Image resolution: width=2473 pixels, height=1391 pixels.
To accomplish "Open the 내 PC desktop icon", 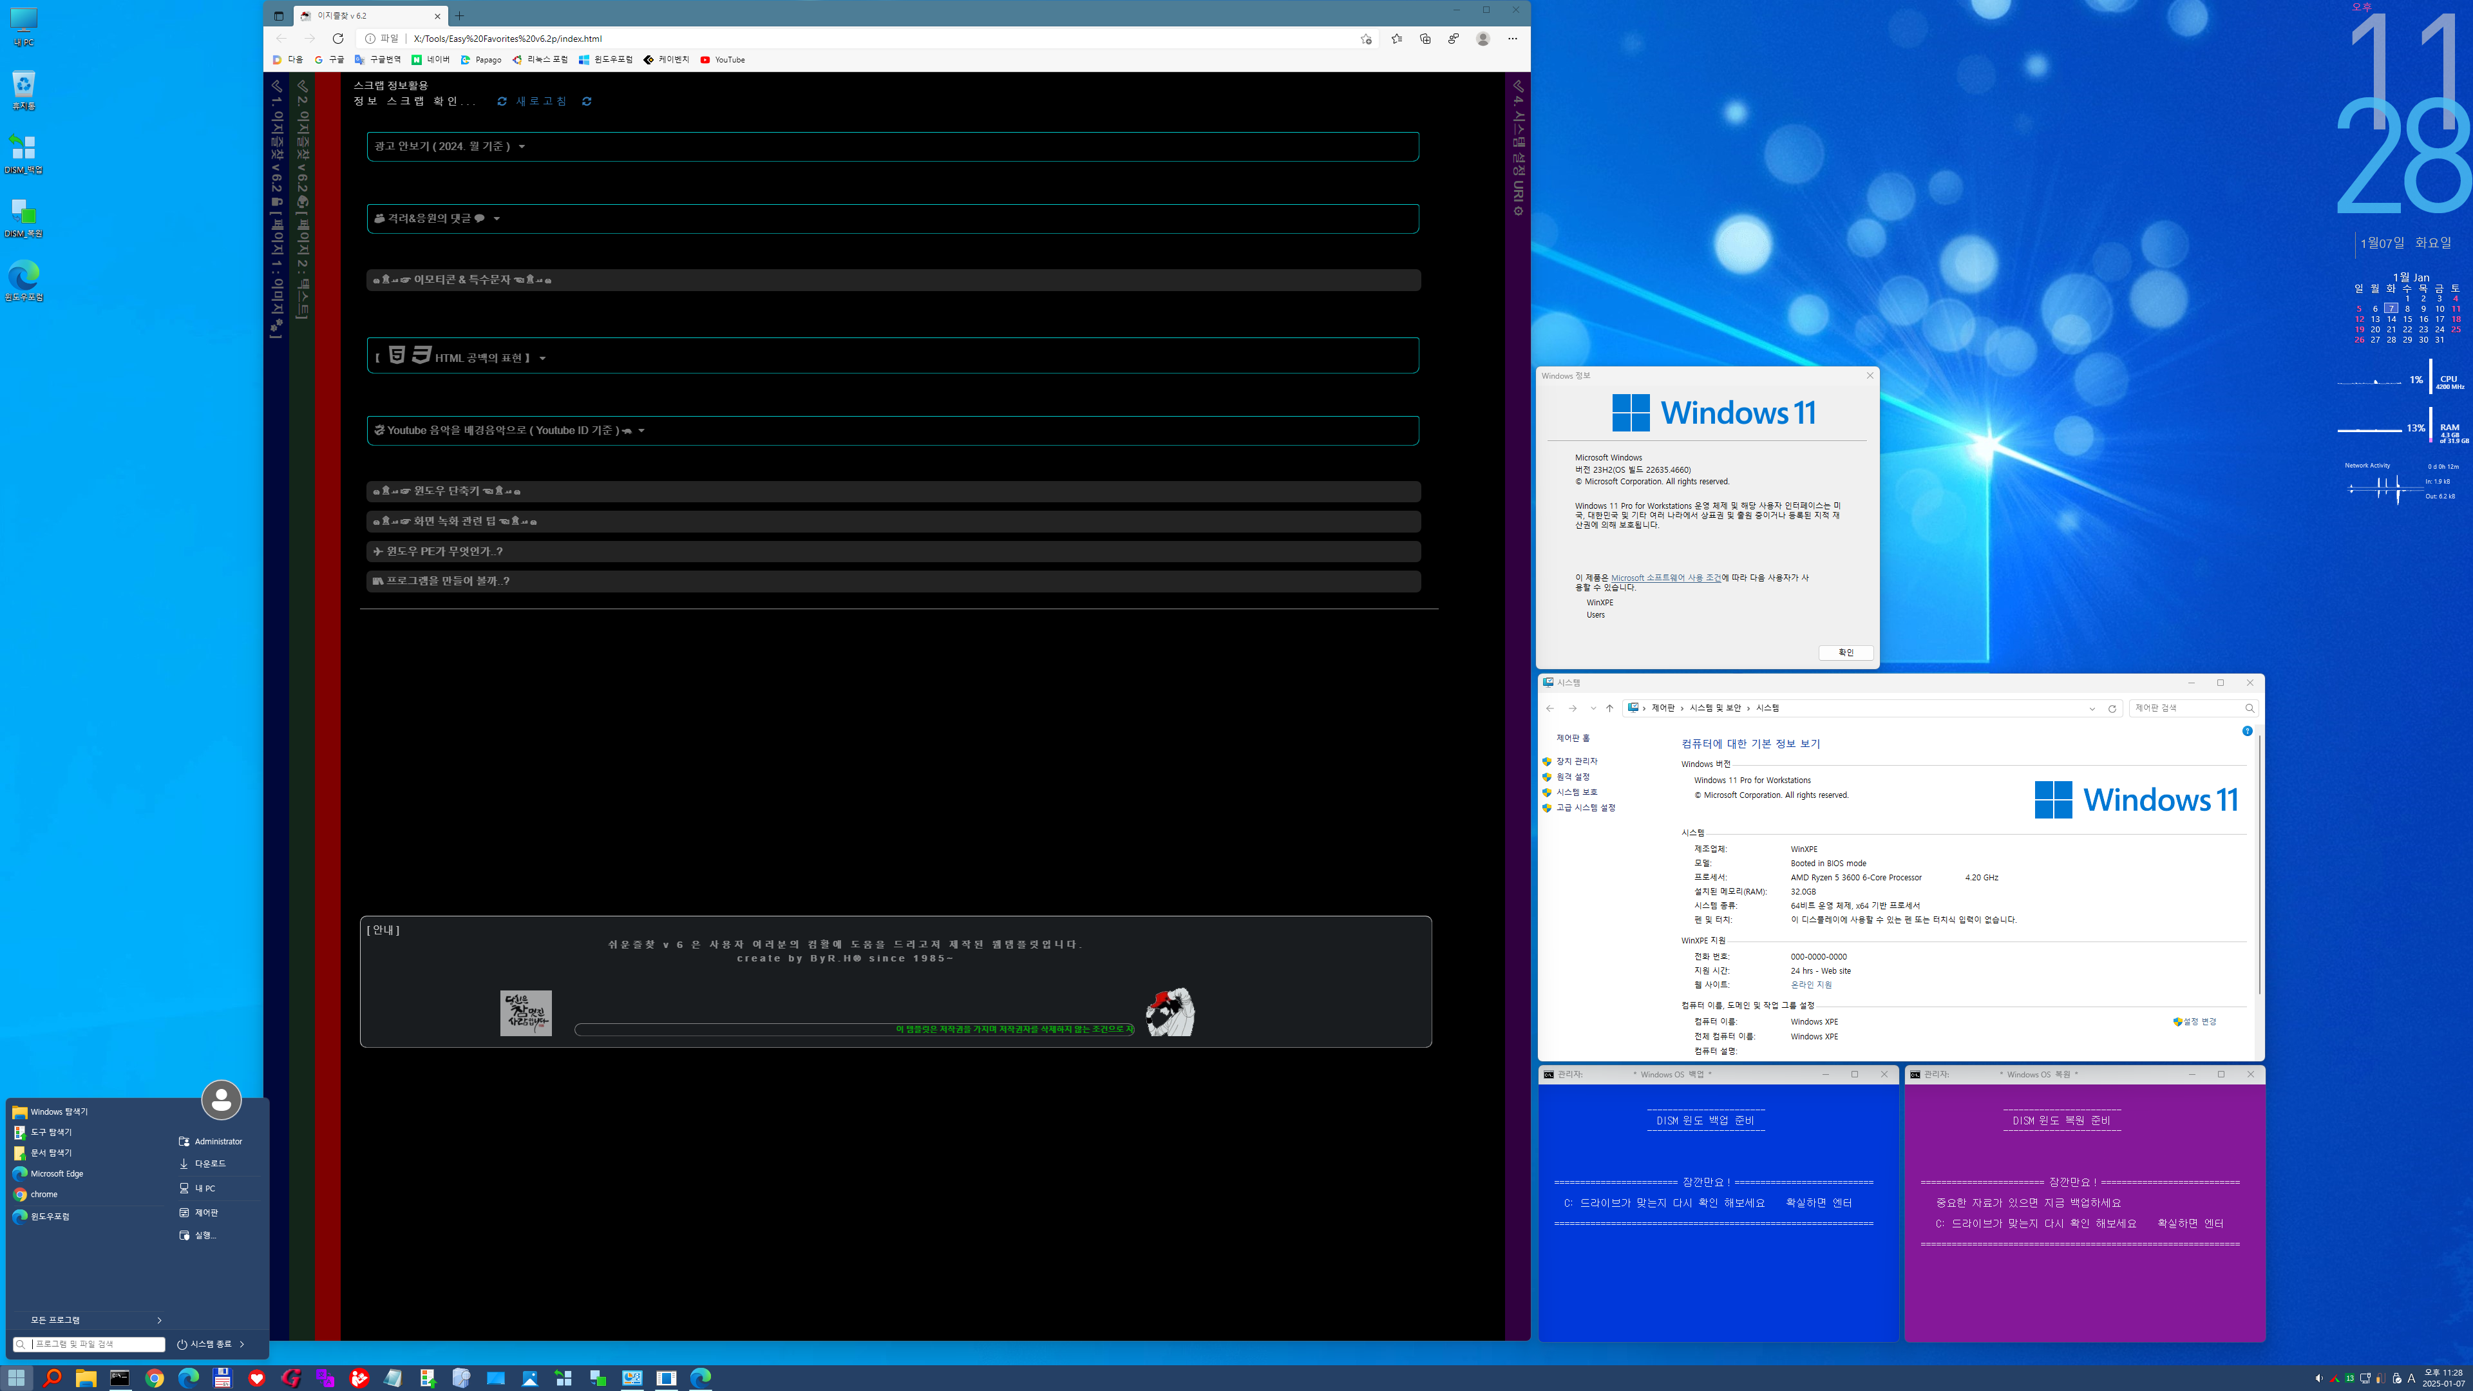I will coord(23,27).
